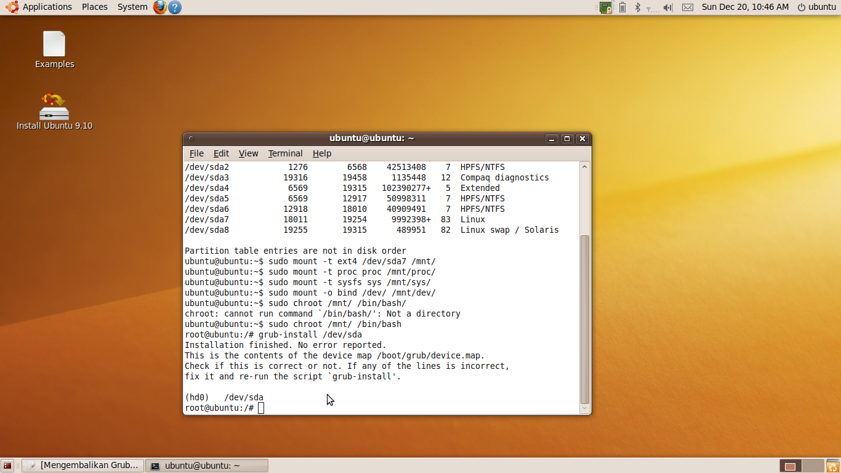This screenshot has height=473, width=841.
Task: Open the Help blue question mark launcher
Action: pos(175,7)
